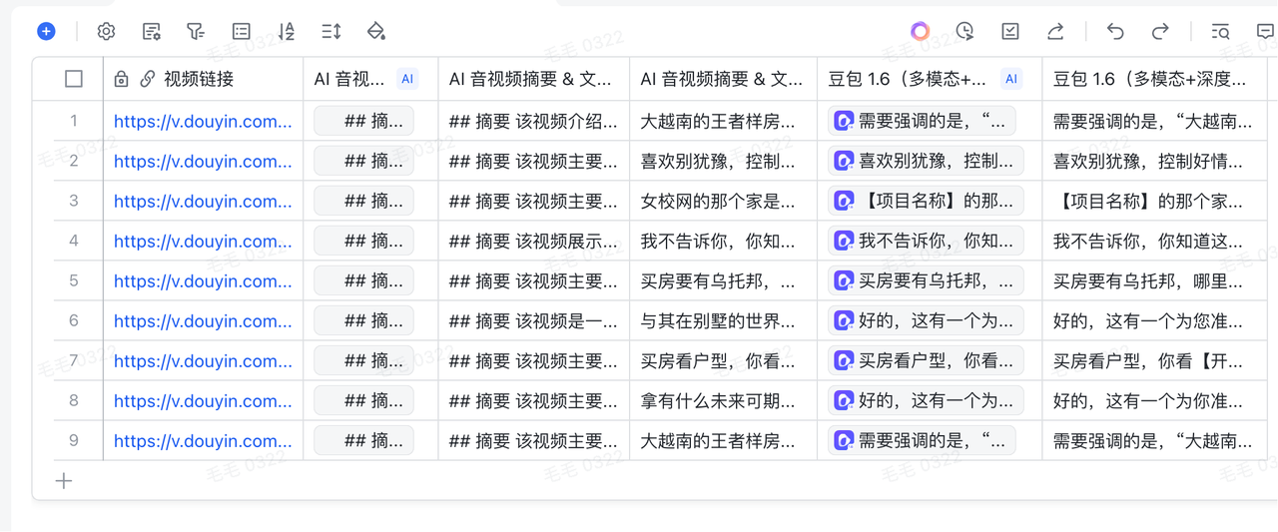Screen dimensions: 1278x532
Task: Select cell '## 摘要 该视频展示' in row 4
Action: tap(534, 241)
